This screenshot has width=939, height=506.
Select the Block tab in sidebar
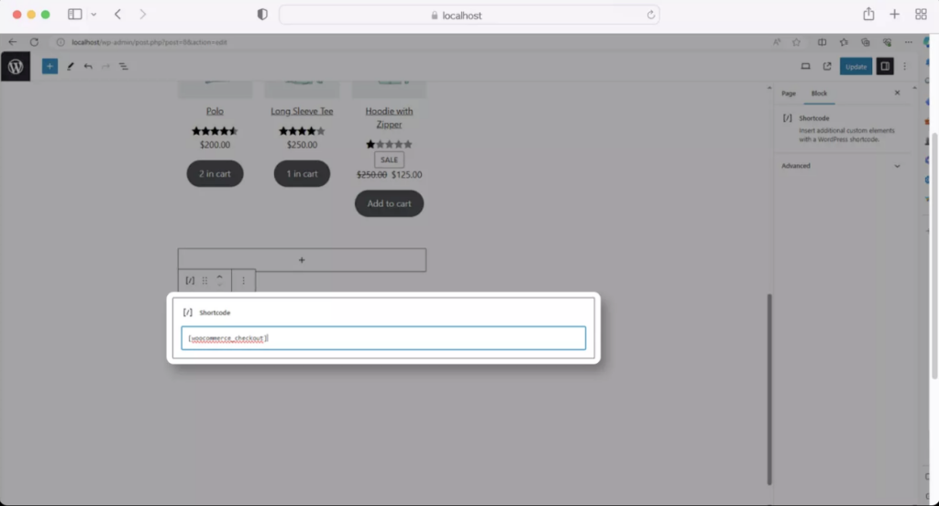pos(819,93)
